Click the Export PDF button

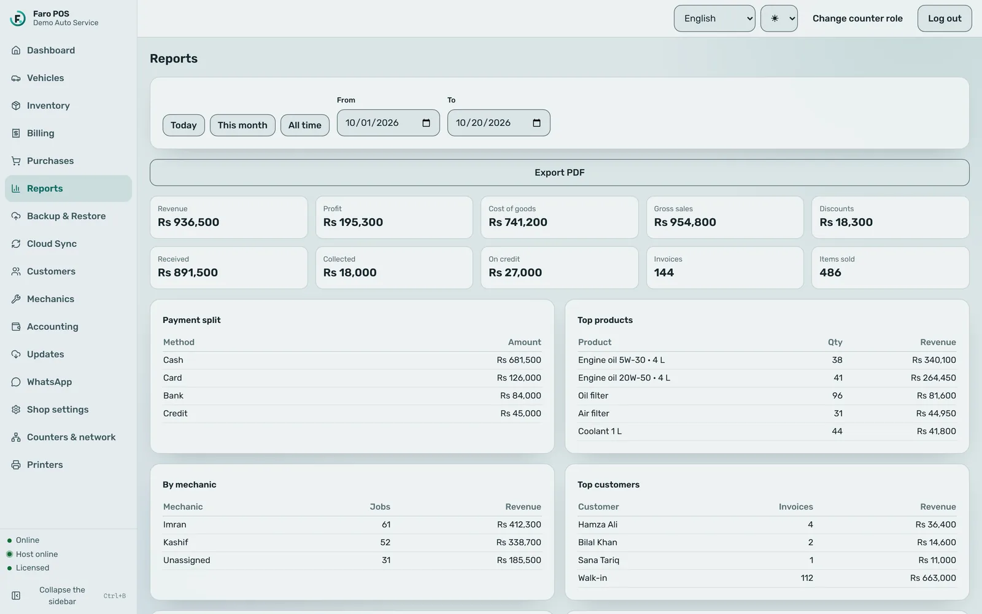[559, 173]
